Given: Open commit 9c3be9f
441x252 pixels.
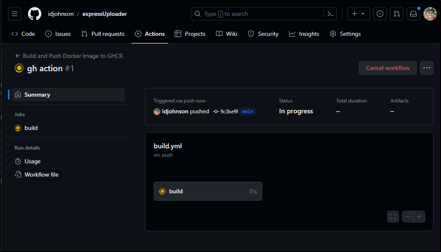Looking at the screenshot, I should click(x=229, y=111).
